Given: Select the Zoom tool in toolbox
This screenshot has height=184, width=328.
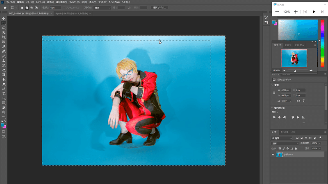Looking at the screenshot, I should (4, 112).
